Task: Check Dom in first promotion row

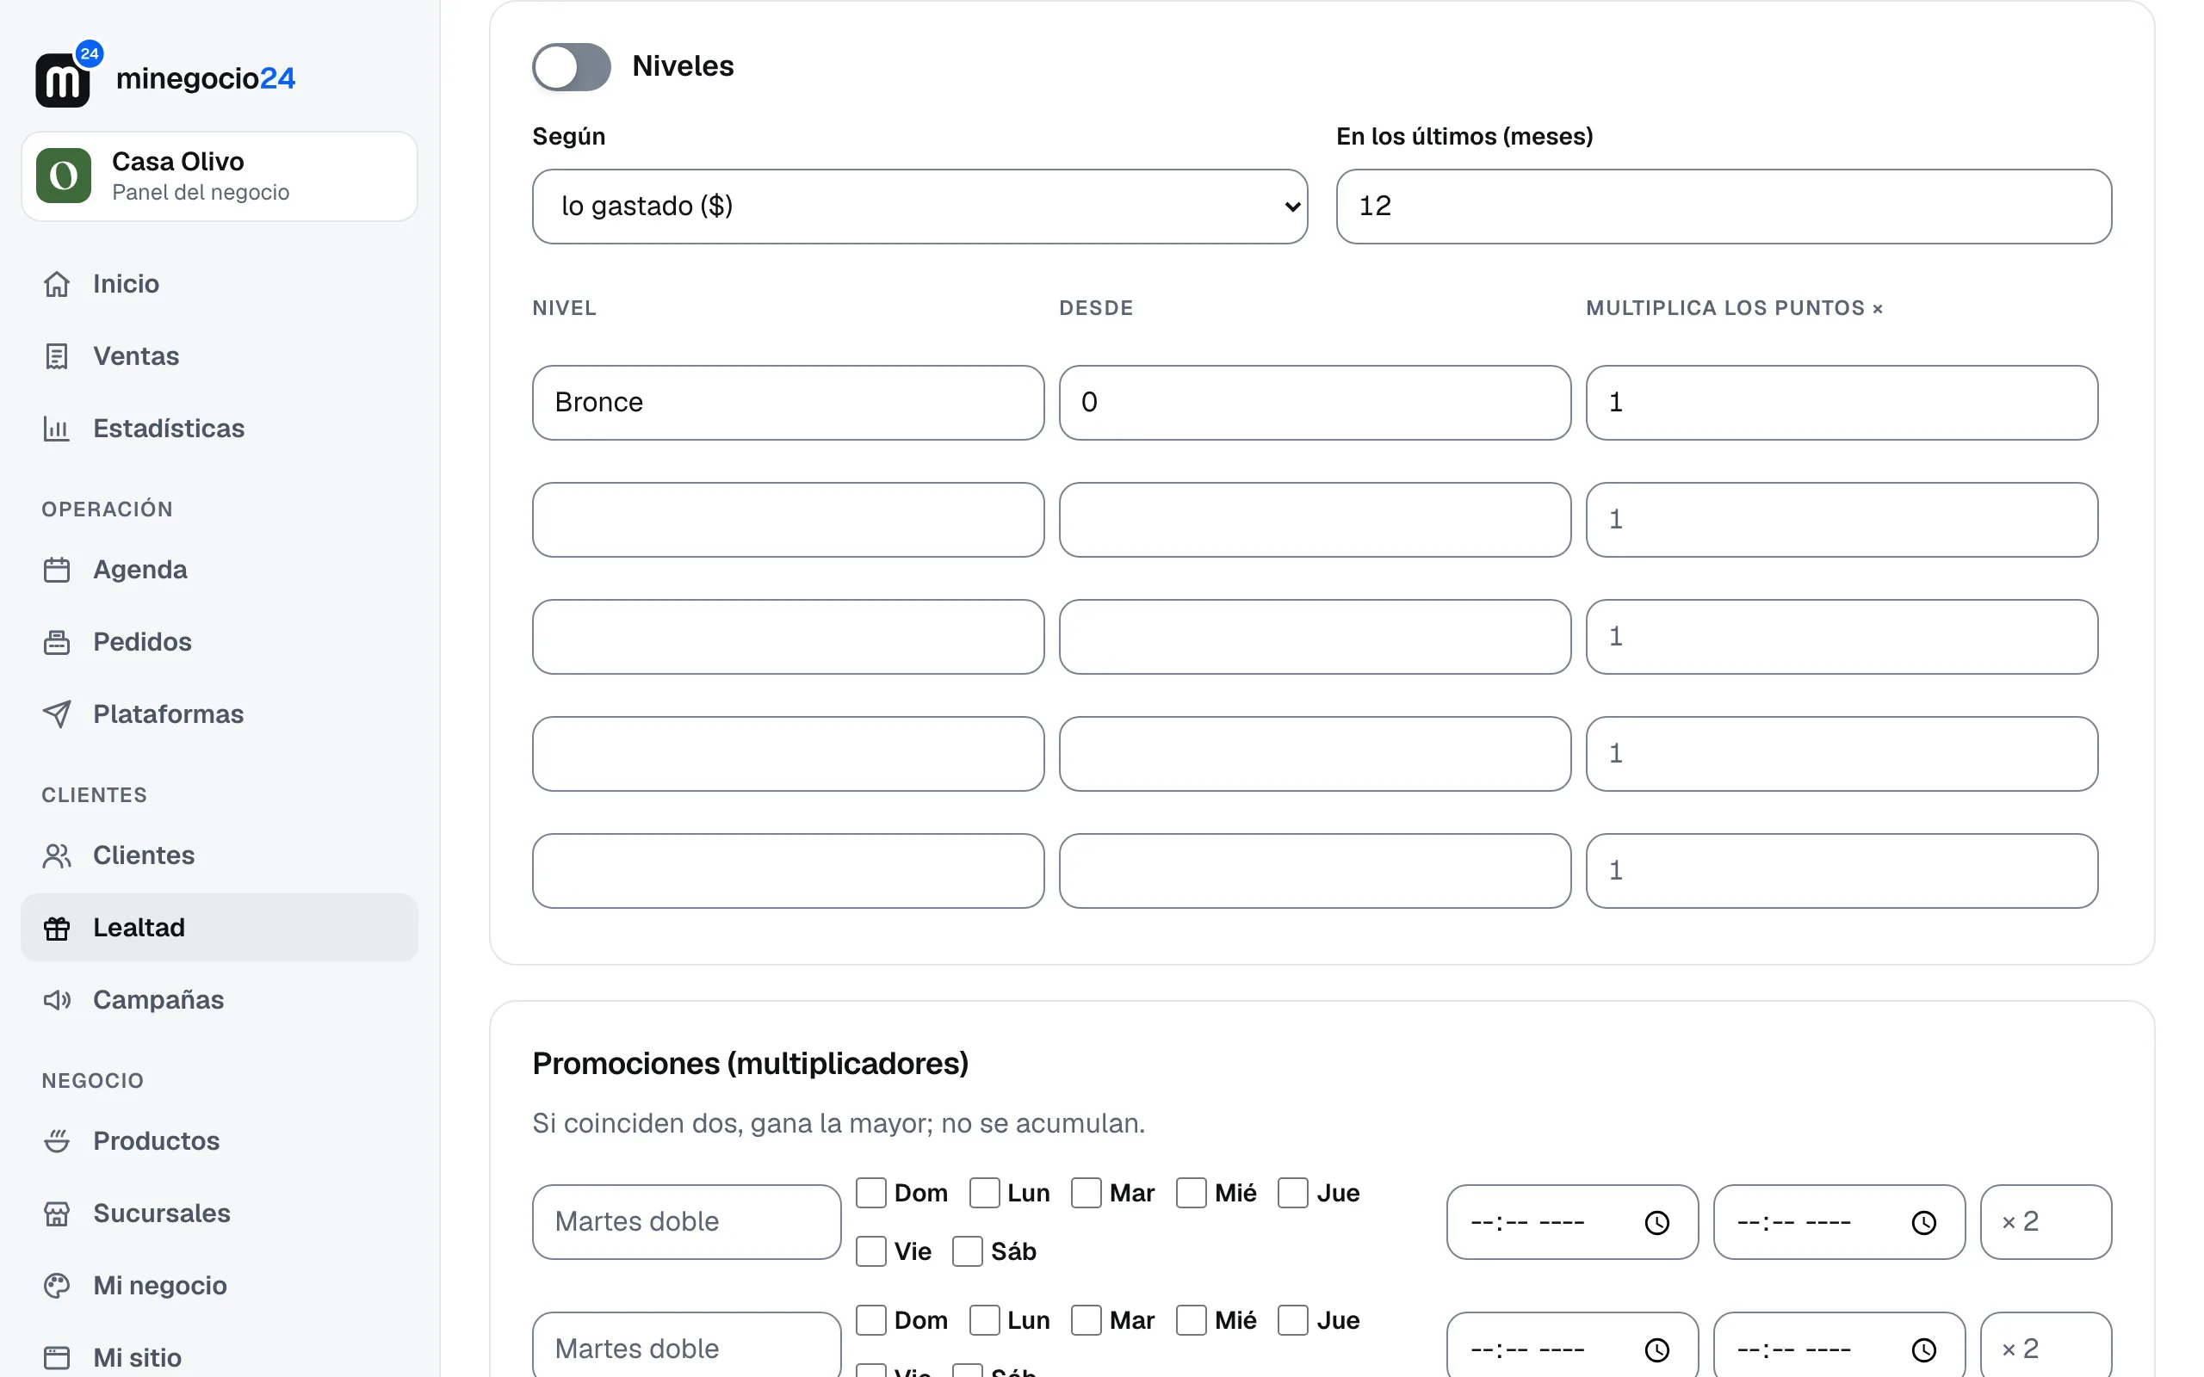Action: click(x=870, y=1193)
